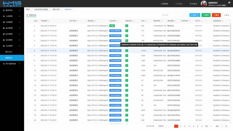The height and width of the screenshot is (131, 233).
Task: Expand the 用户基础信息 menu chevron
Action: coord(19,64)
